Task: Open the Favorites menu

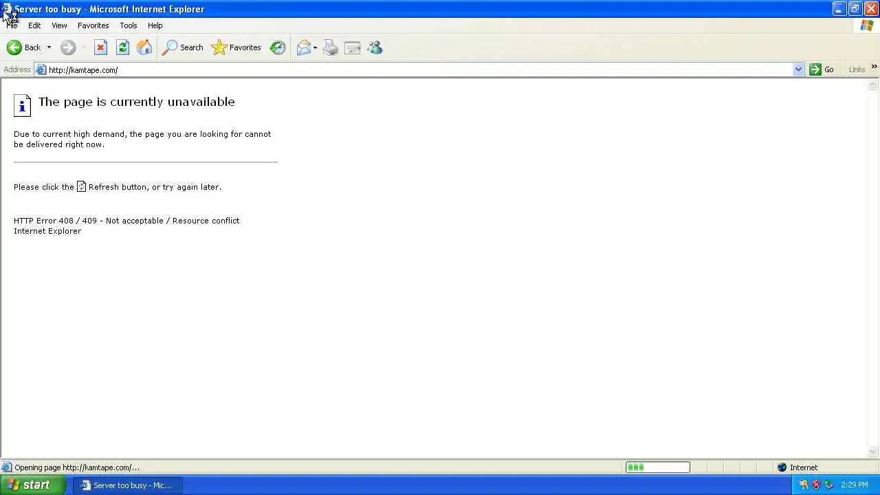Action: click(93, 25)
